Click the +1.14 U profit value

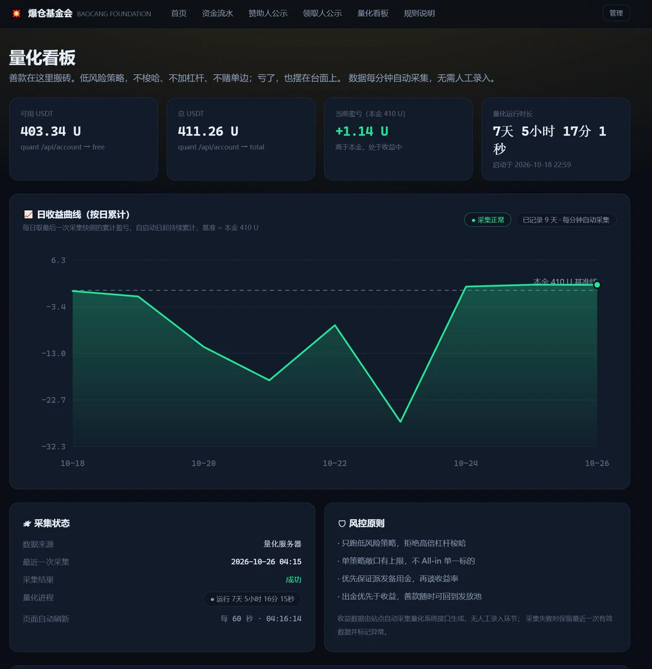click(362, 132)
